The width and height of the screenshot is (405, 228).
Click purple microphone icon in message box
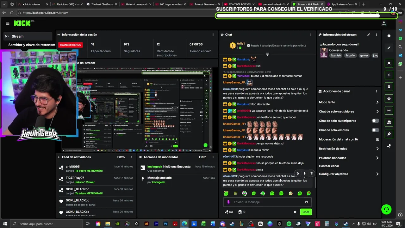point(228,202)
